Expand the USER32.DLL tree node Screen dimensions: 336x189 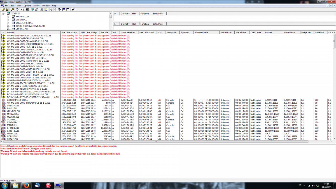pyautogui.click(x=8, y=20)
